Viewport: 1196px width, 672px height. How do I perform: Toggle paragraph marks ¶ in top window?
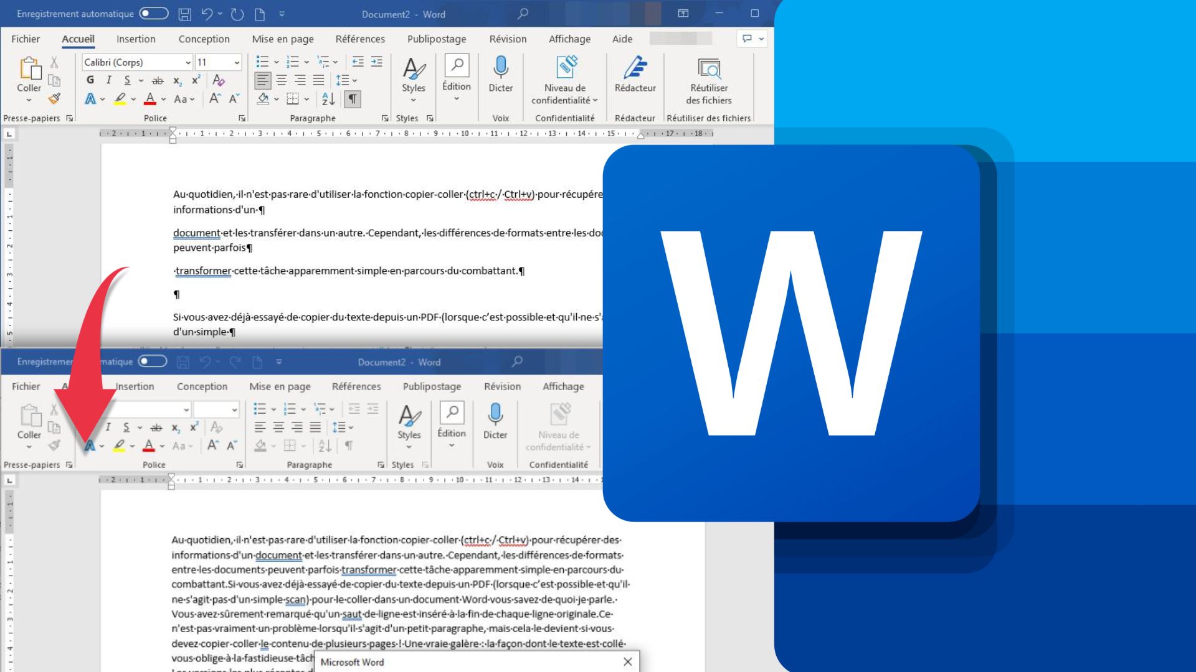[x=353, y=99]
